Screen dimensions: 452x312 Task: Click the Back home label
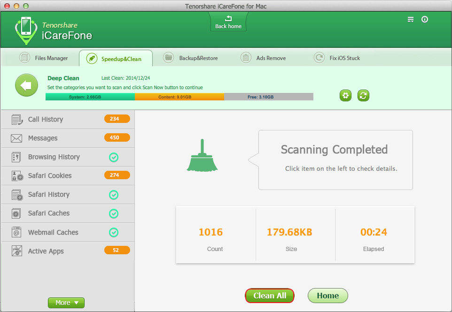point(228,26)
